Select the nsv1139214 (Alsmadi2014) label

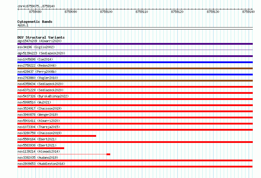click(x=39, y=151)
